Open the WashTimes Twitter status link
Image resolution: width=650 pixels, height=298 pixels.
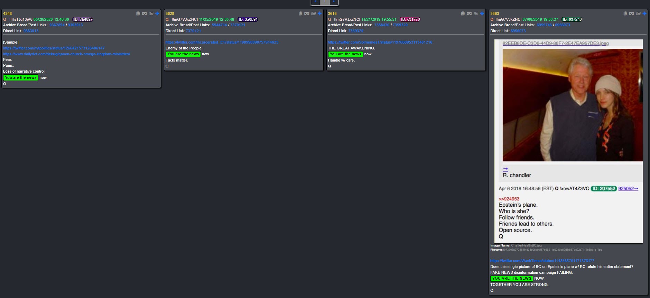point(542,261)
